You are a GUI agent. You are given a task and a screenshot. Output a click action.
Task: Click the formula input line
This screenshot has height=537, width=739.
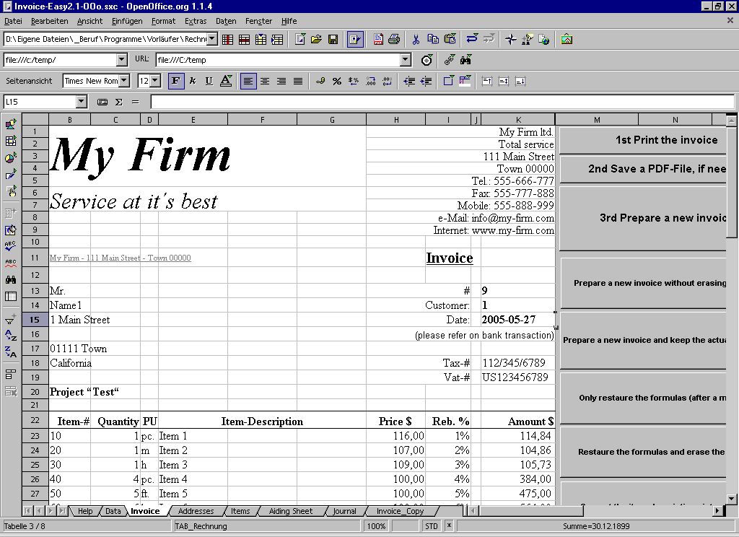(x=442, y=102)
